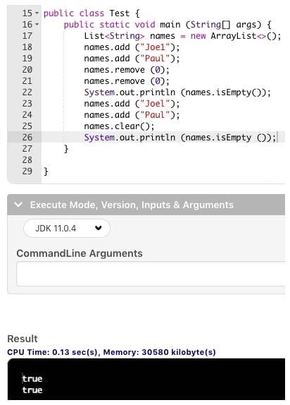Collapse the Execute Mode section chevron

[18, 205]
